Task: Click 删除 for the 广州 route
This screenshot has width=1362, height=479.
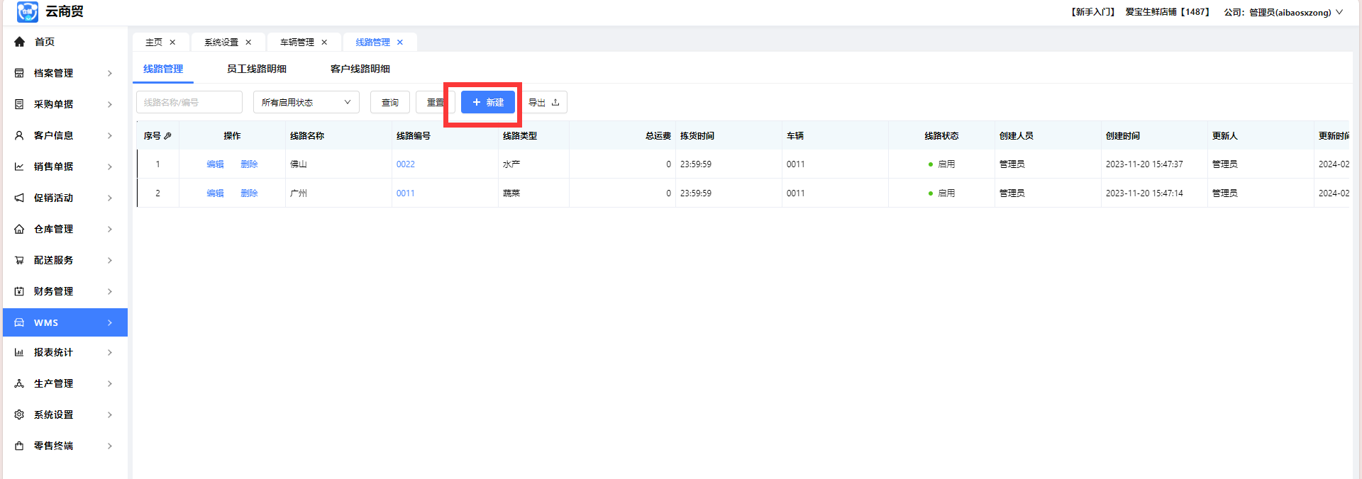Action: coord(249,193)
